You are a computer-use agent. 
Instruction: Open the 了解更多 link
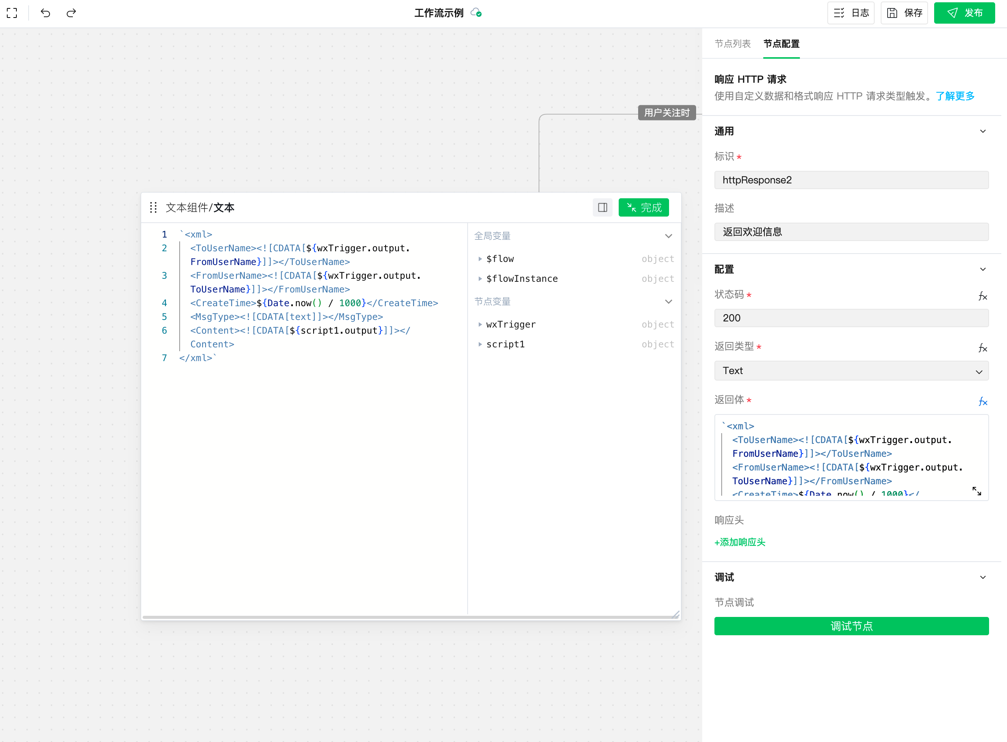[x=955, y=96]
